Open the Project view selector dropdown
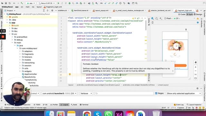Viewport: 206px width, 116px height. pyautogui.click(x=10, y=11)
